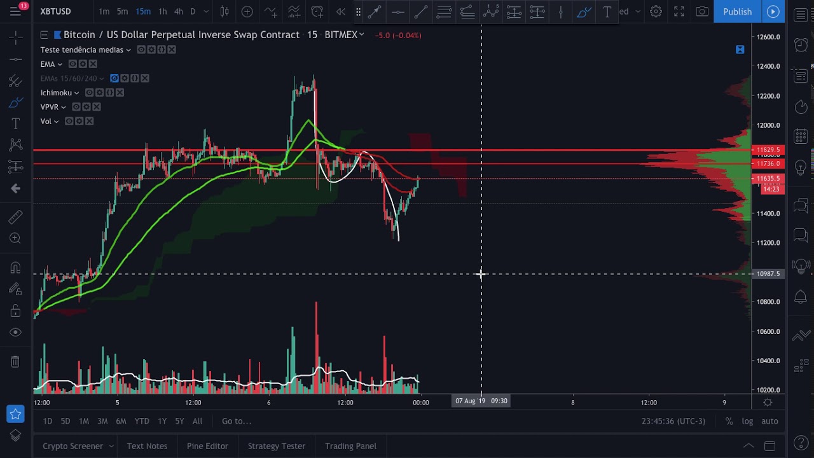Switch to the 4h timeframe

pyautogui.click(x=179, y=11)
